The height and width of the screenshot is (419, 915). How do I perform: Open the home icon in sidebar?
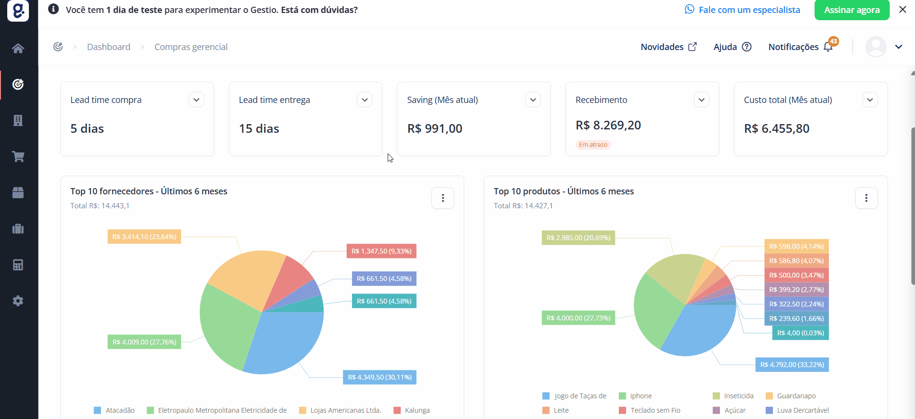tap(18, 48)
